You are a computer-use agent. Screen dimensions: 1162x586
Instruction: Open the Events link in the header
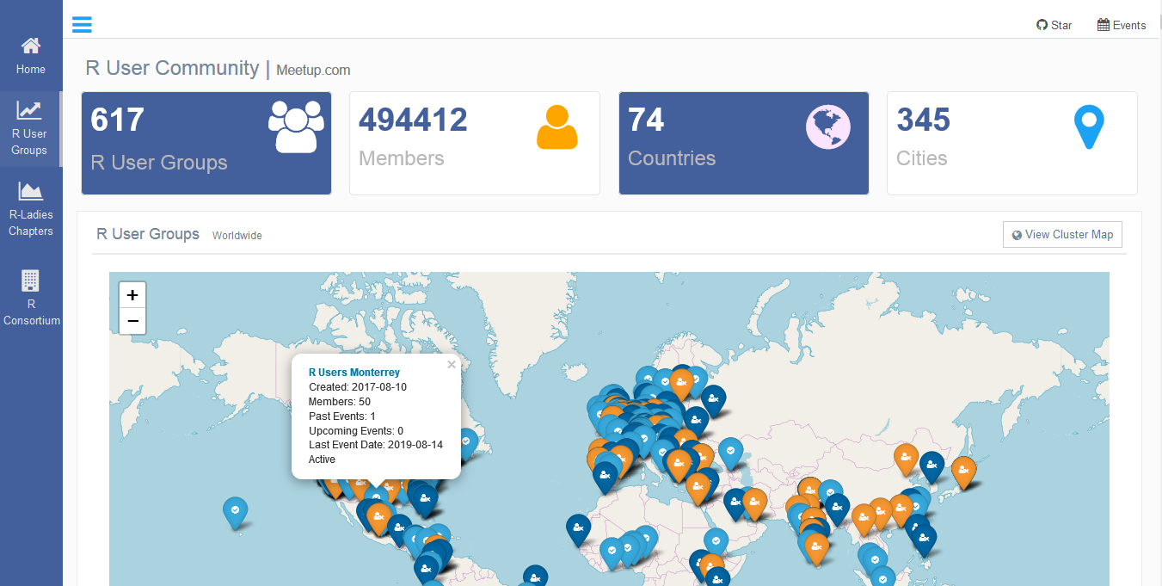[1122, 25]
